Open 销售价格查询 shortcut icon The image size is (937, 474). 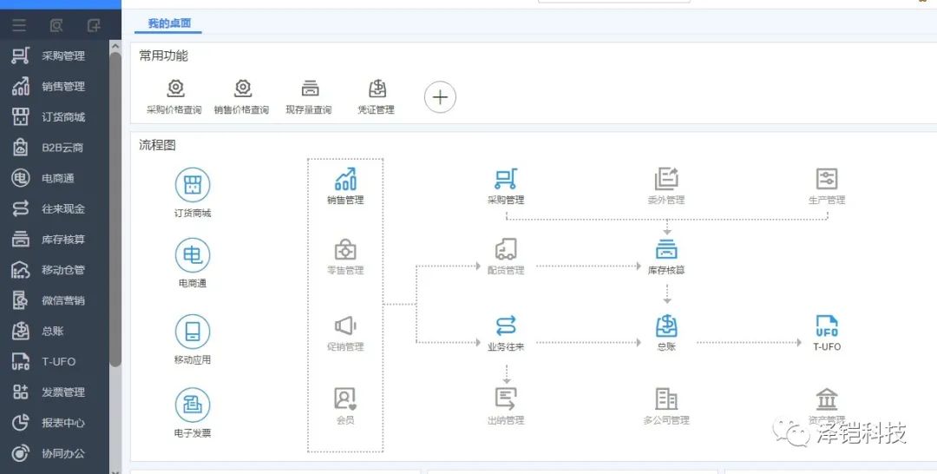click(242, 89)
